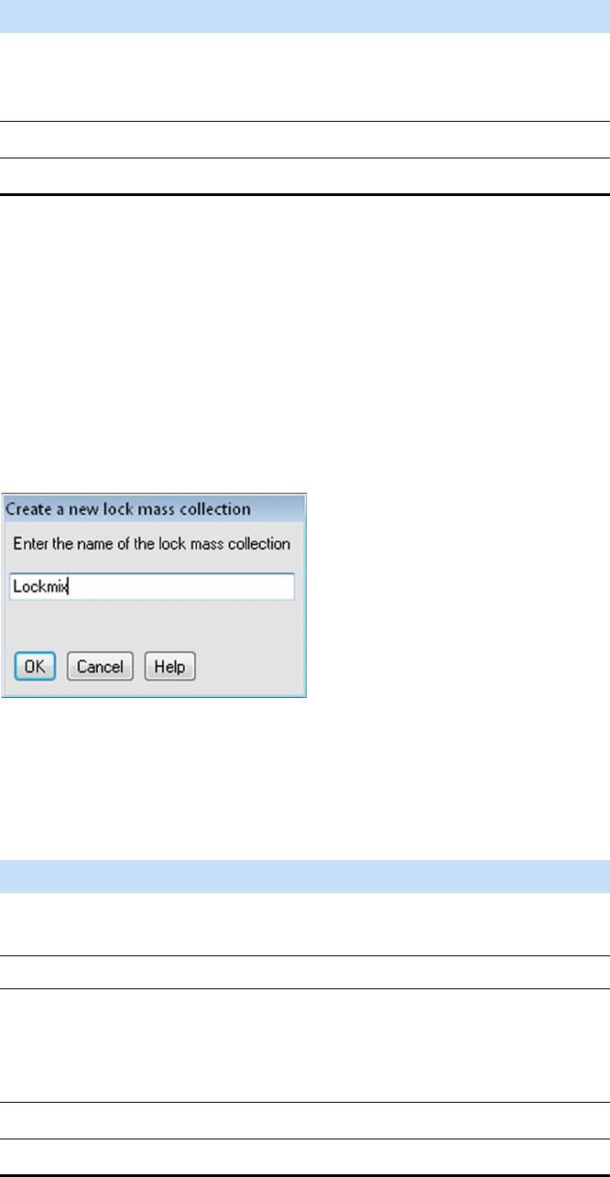Click the first empty row under the top header
Image resolution: width=610 pixels, height=1177 pixels.
305,77
